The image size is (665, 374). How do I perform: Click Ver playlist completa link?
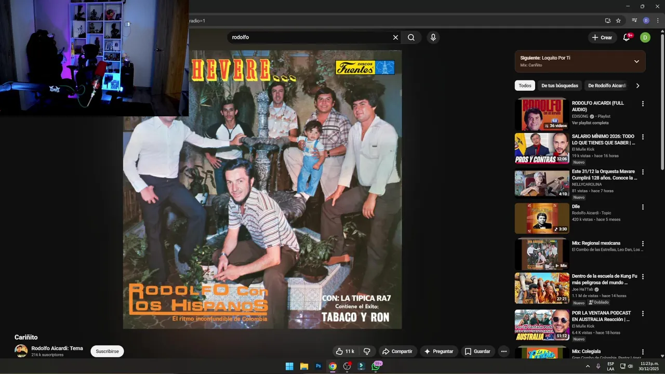[590, 123]
